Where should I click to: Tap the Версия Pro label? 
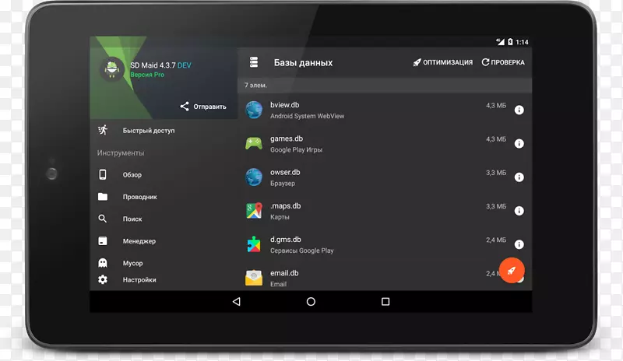[x=147, y=75]
